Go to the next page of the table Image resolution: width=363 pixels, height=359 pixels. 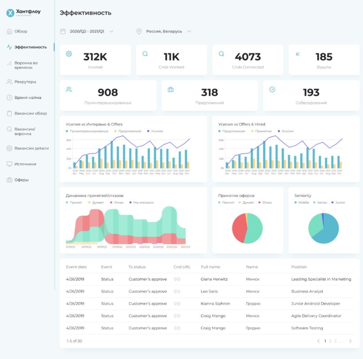pyautogui.click(x=350, y=341)
